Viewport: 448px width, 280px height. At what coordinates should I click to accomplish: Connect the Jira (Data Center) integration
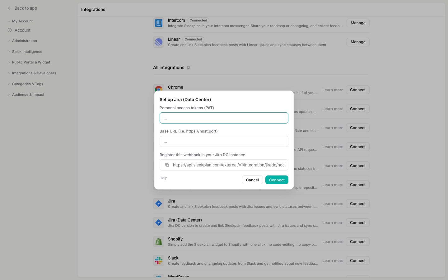pos(358,223)
